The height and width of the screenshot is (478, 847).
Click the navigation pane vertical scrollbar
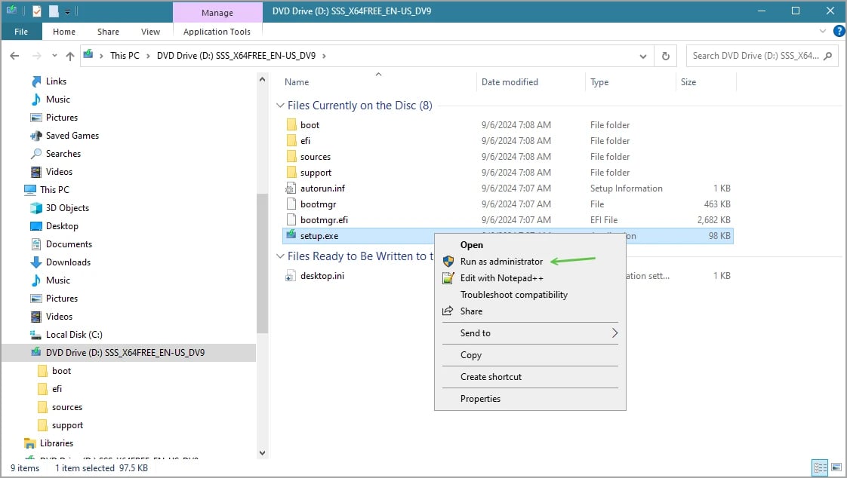pos(262,264)
